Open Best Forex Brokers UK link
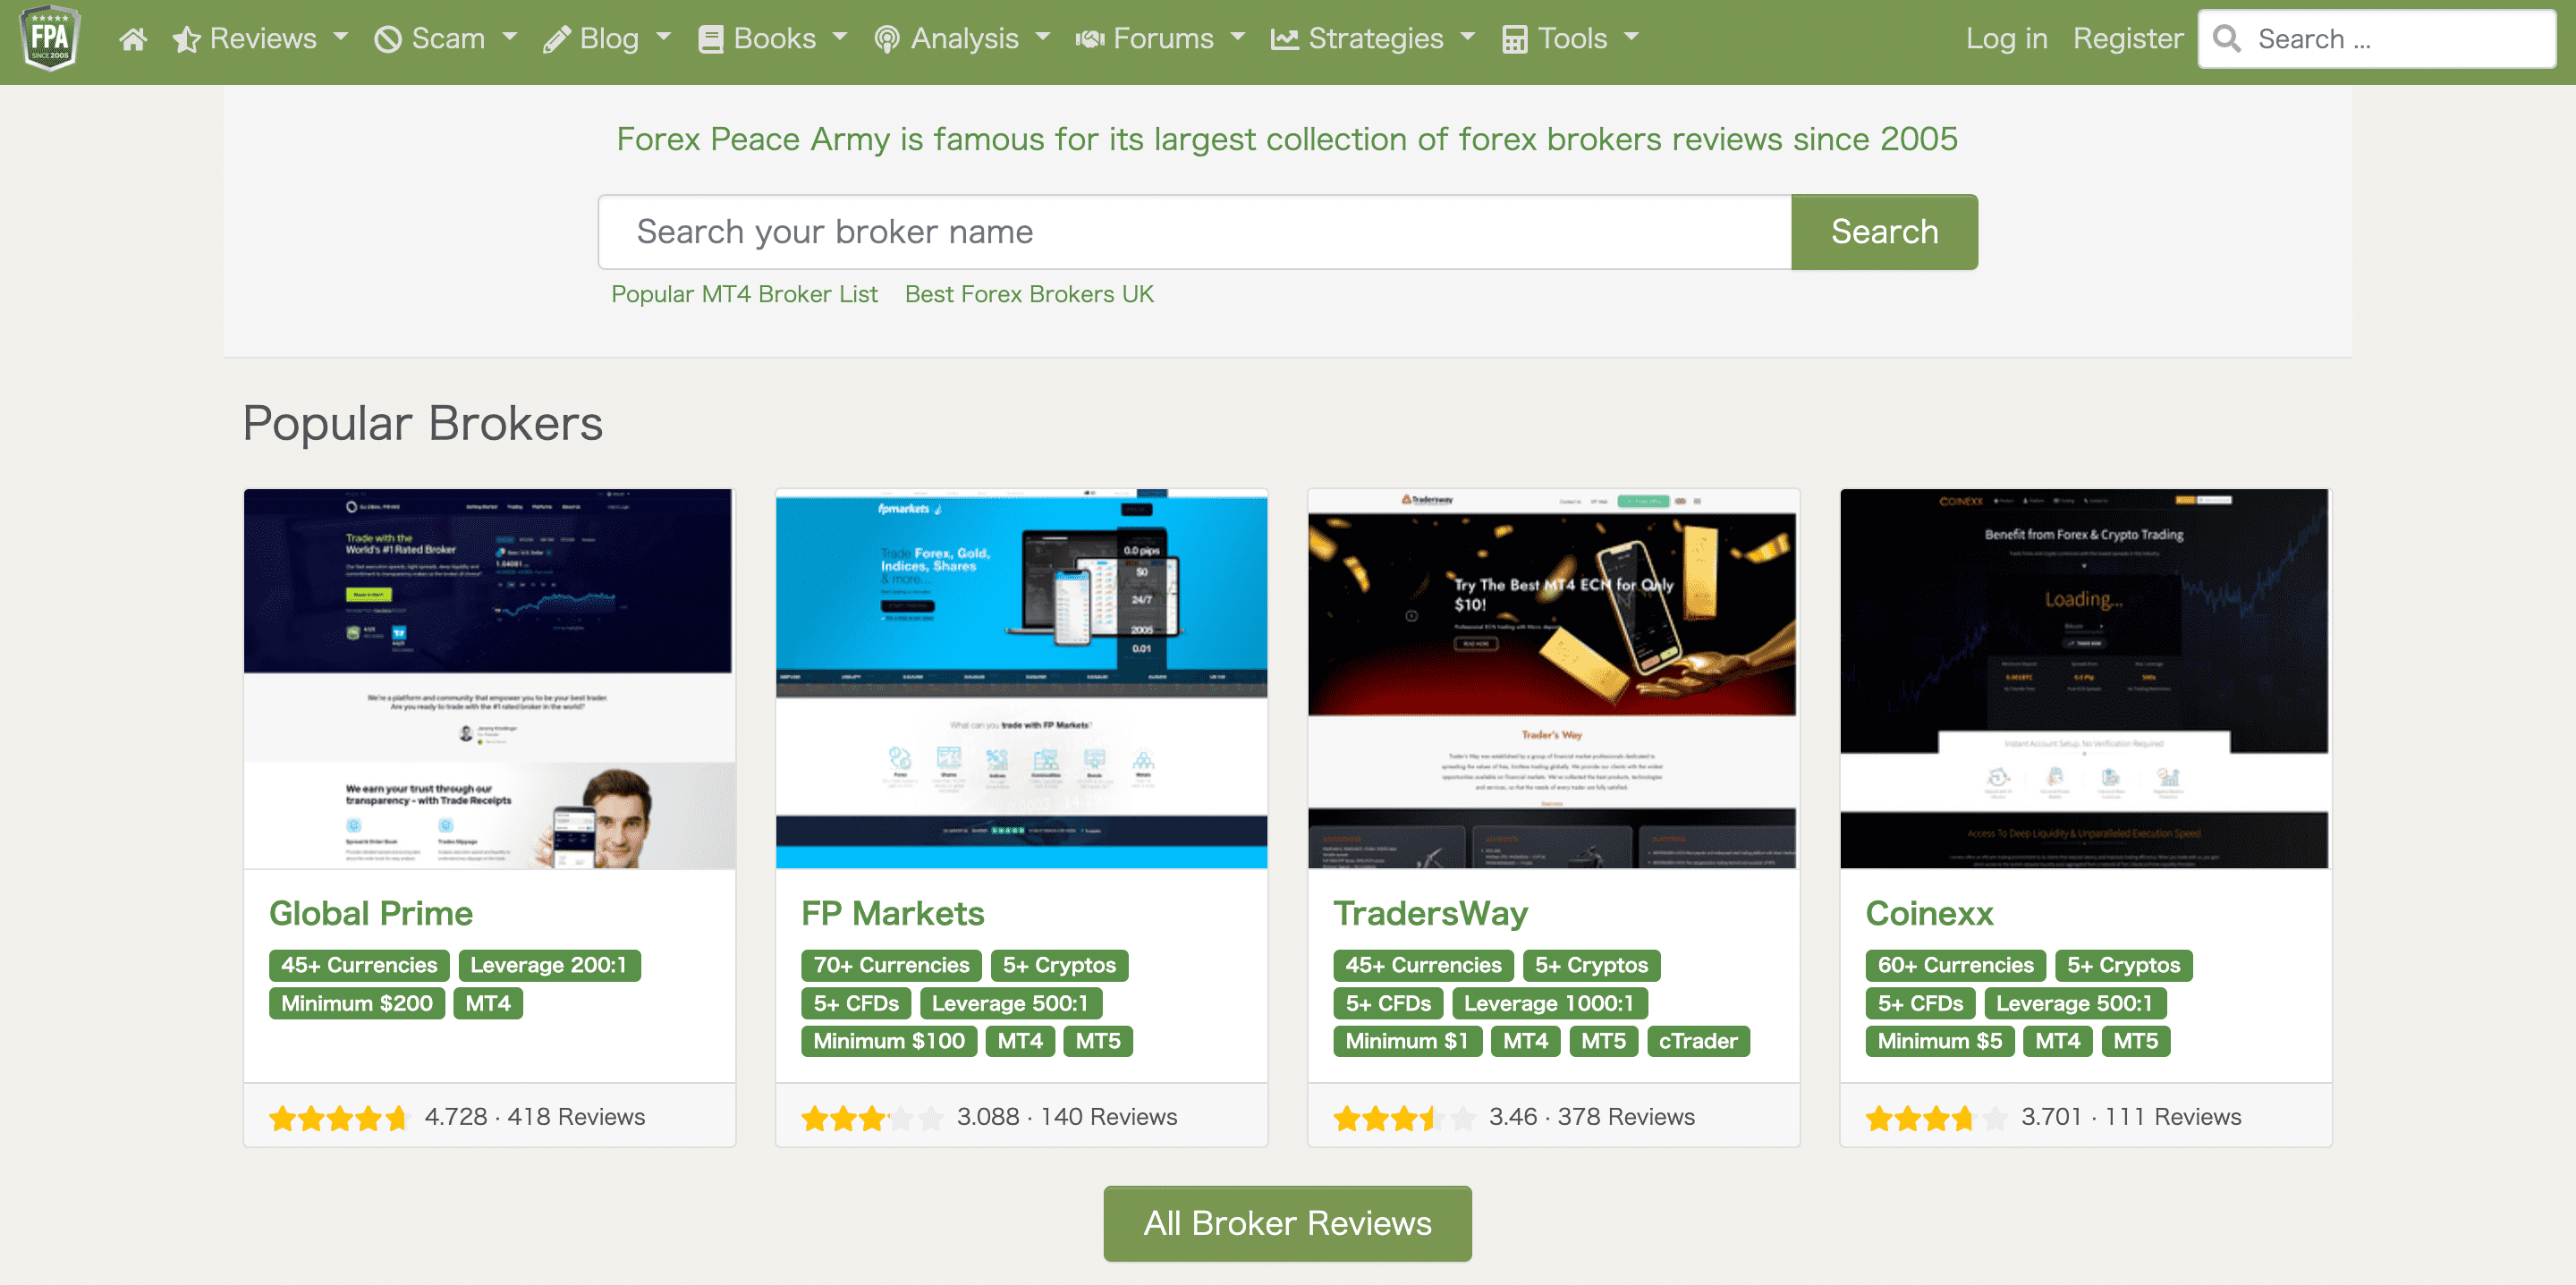 [1029, 294]
